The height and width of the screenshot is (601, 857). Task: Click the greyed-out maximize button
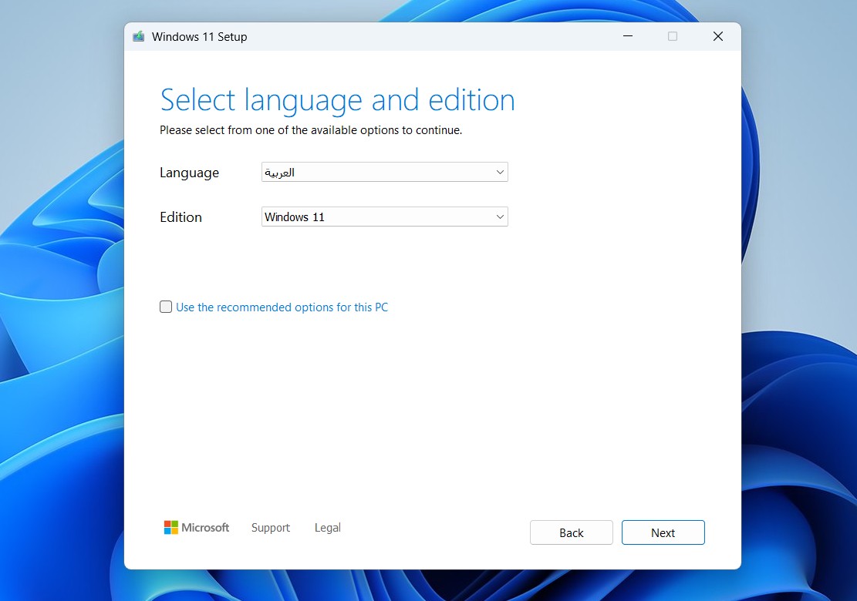point(672,36)
